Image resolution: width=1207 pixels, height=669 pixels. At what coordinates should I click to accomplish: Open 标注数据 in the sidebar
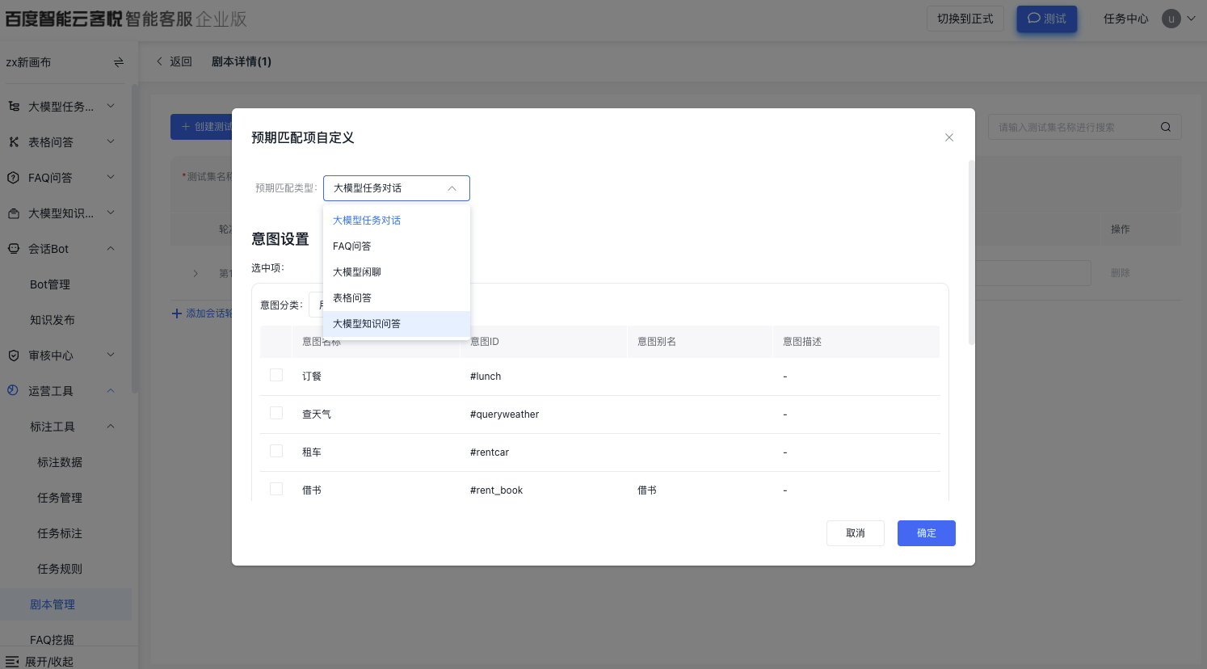(x=60, y=462)
